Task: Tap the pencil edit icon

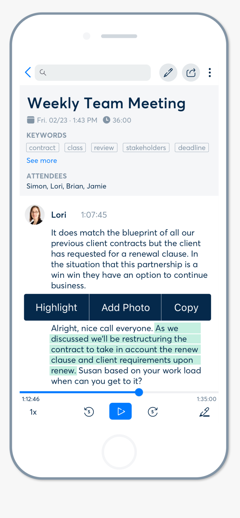Action: coord(168,73)
